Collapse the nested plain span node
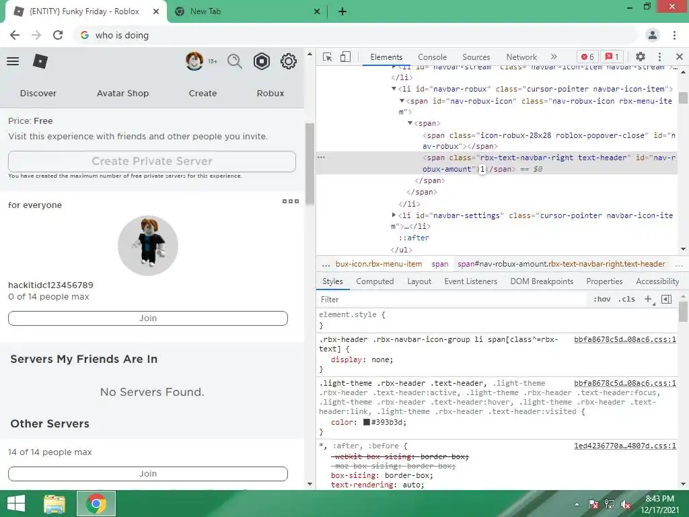The height and width of the screenshot is (517, 689). click(410, 123)
